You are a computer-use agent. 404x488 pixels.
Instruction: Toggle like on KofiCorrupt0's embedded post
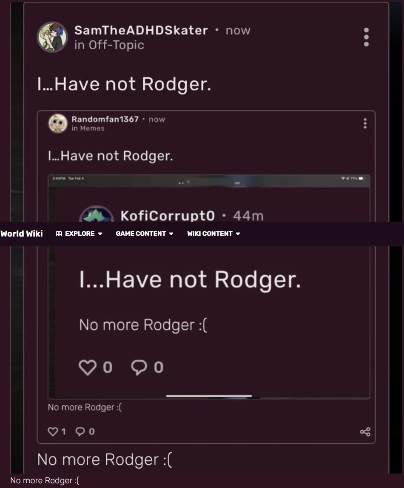(x=88, y=367)
